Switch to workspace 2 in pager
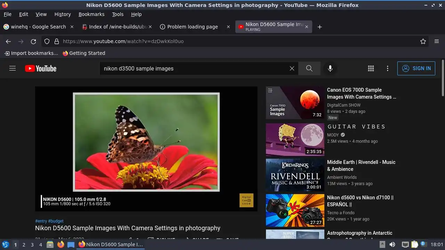The height and width of the screenshot is (250, 445). [24, 244]
